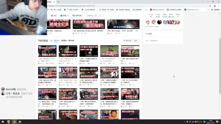This screenshot has width=221, height=124.
Task: Open video 128 thumbnail with NEW badge
Action: (x=47, y=51)
